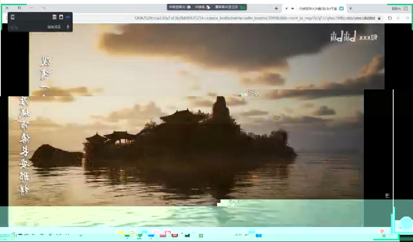Click the red circular app icon in taskbar
The width and height of the screenshot is (413, 242).
174,235
